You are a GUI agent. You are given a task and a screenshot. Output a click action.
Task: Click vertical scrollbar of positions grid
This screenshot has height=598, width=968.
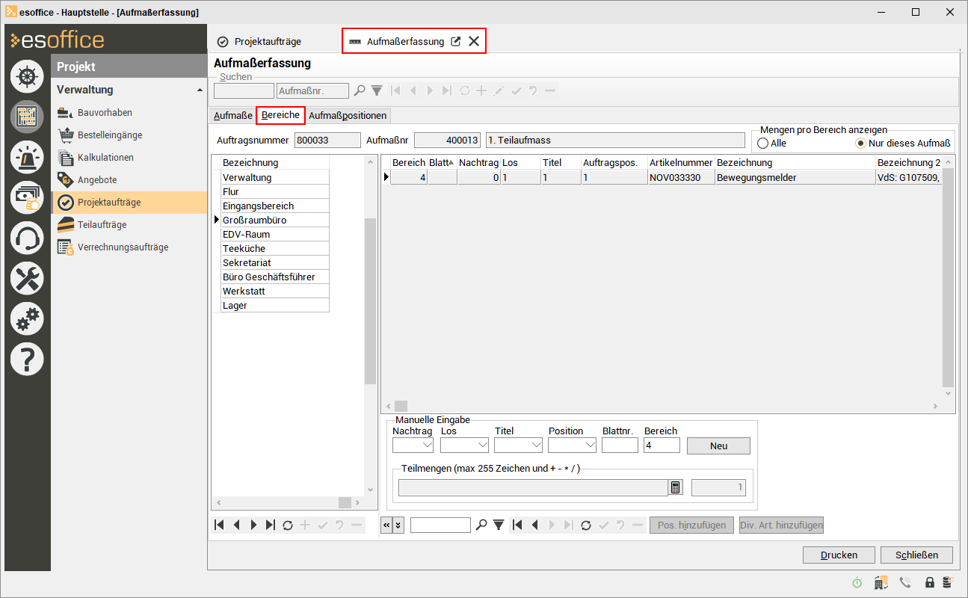[x=949, y=277]
